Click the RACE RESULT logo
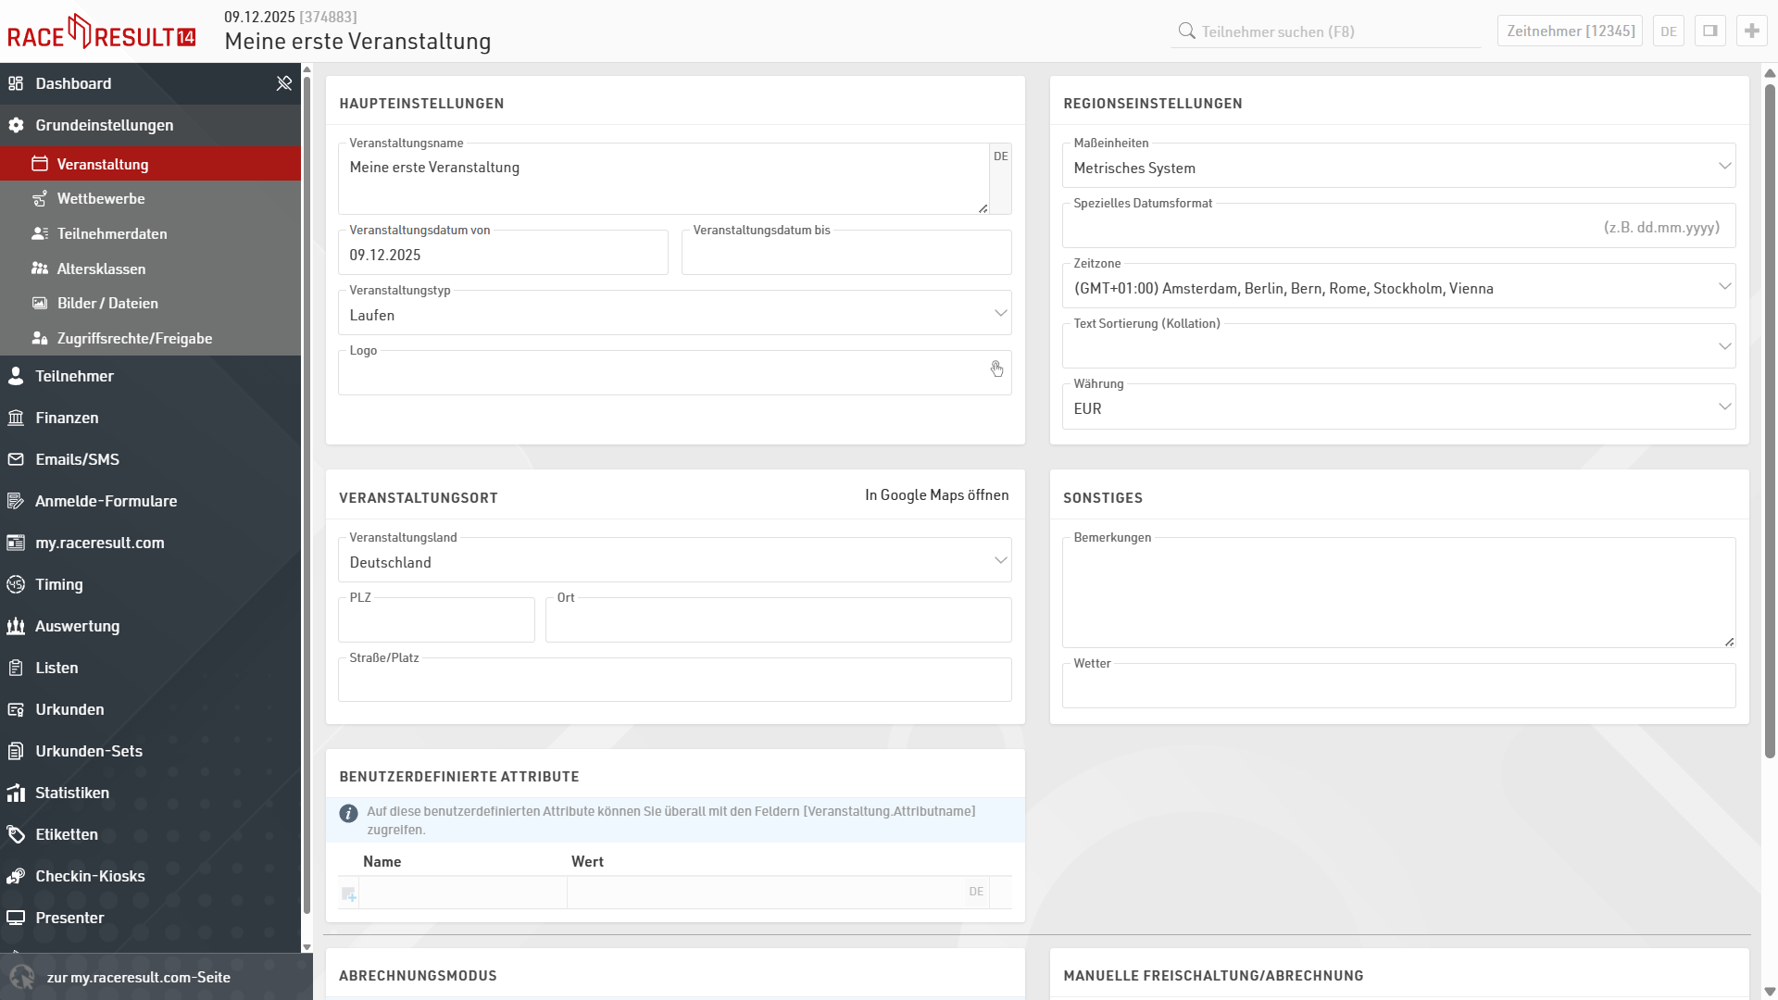This screenshot has width=1778, height=1000. 102,33
